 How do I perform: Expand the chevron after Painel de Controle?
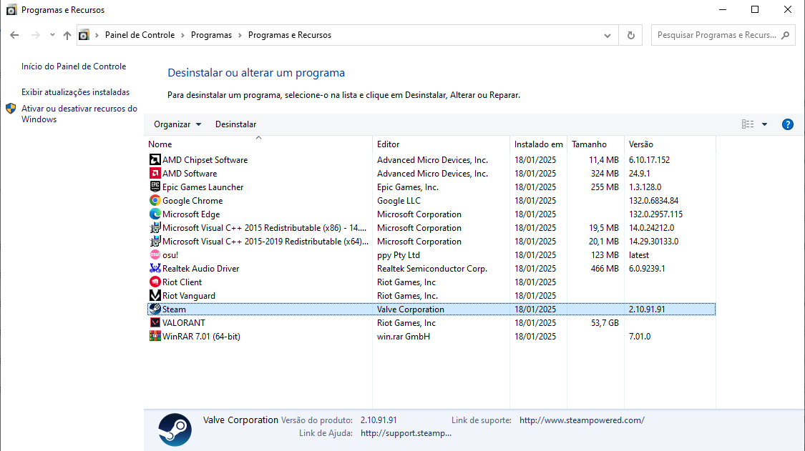(x=182, y=35)
